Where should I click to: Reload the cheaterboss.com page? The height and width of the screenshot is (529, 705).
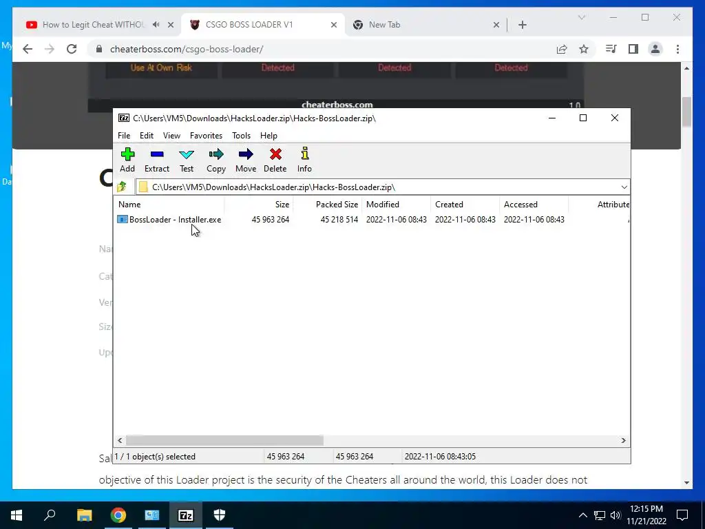point(72,49)
